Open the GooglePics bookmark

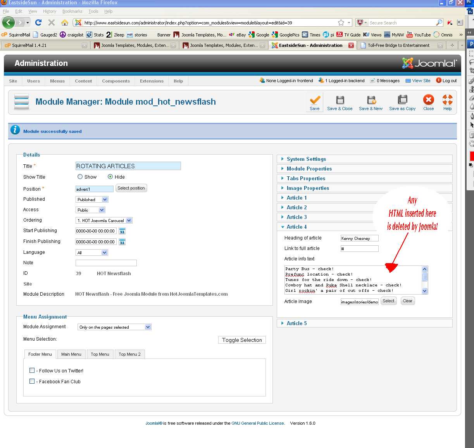[x=286, y=34]
